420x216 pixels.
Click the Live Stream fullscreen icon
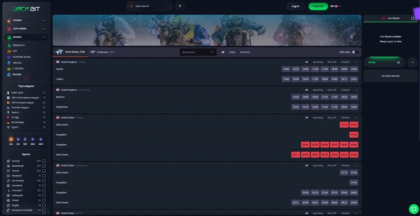[x=413, y=18]
